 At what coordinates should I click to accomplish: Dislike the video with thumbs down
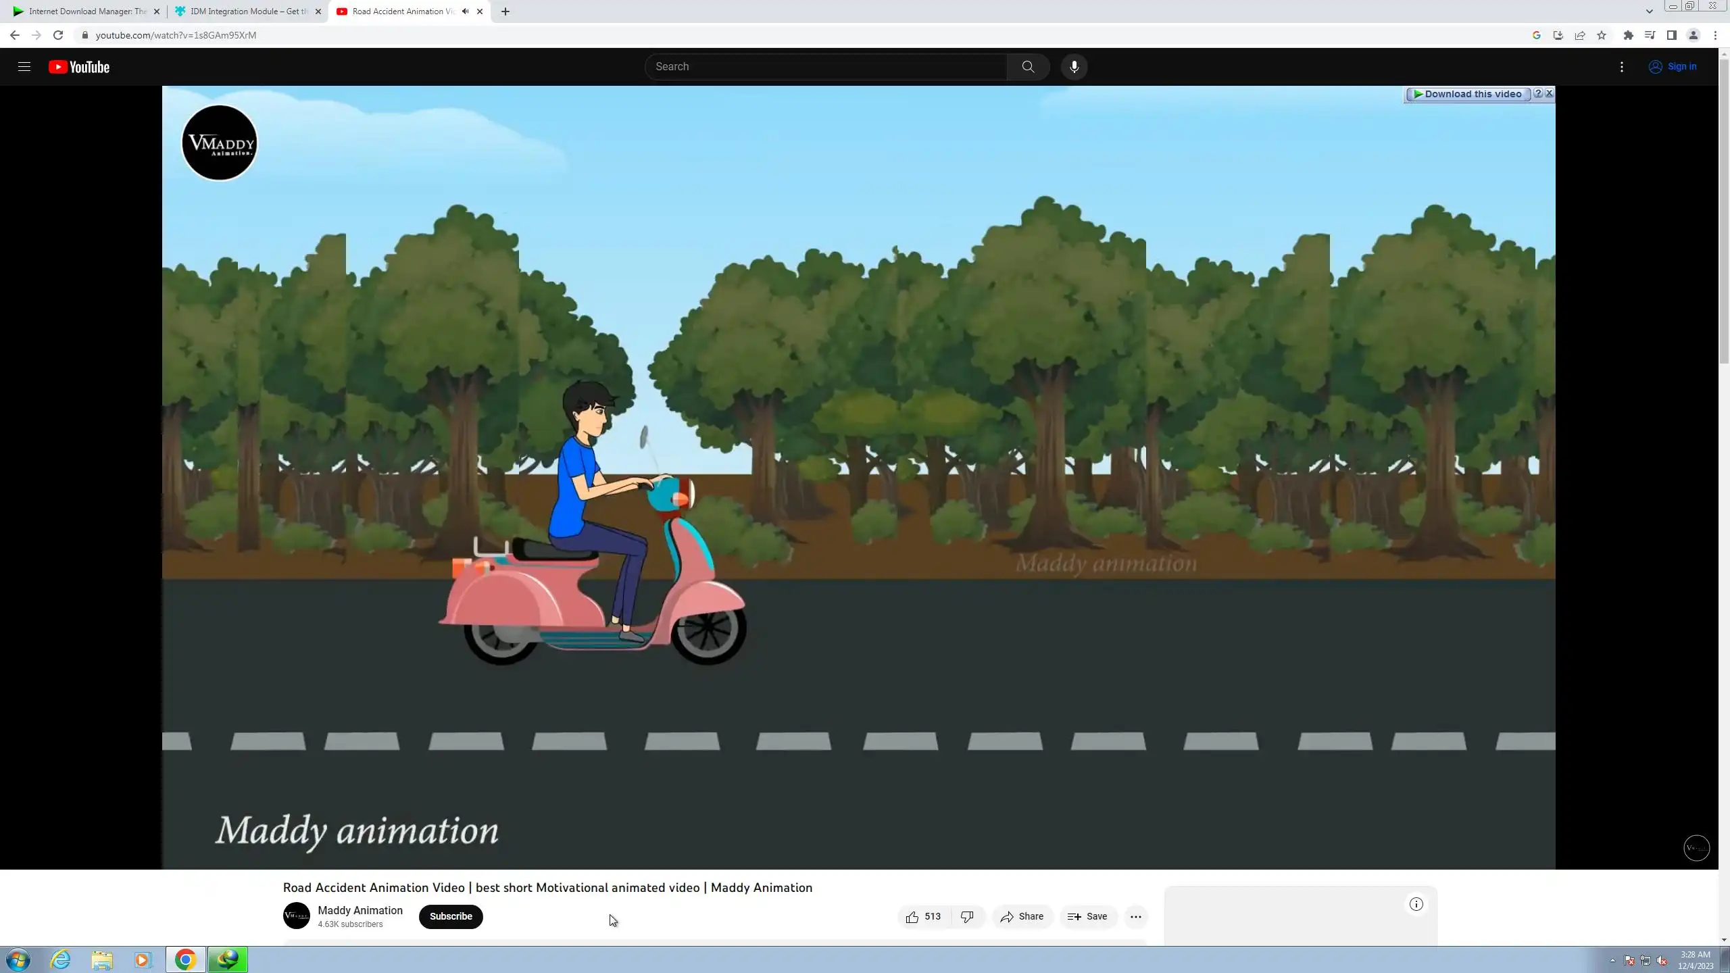point(967,917)
